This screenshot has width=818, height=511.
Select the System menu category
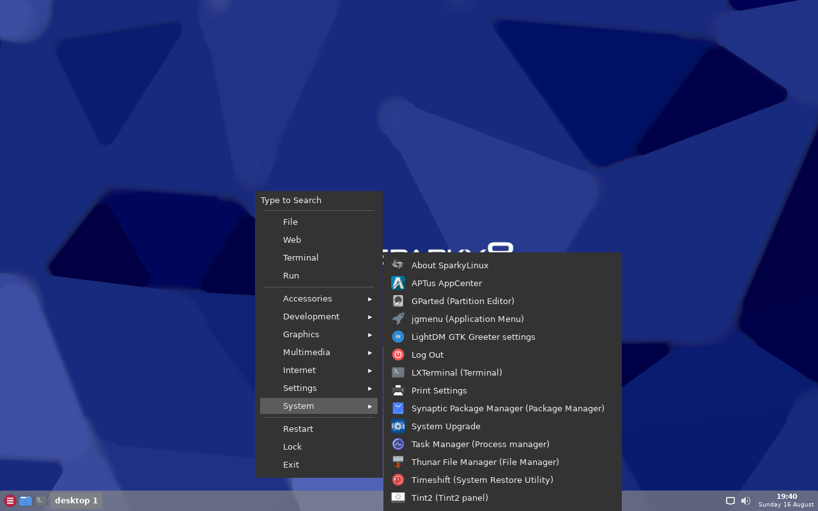click(319, 406)
